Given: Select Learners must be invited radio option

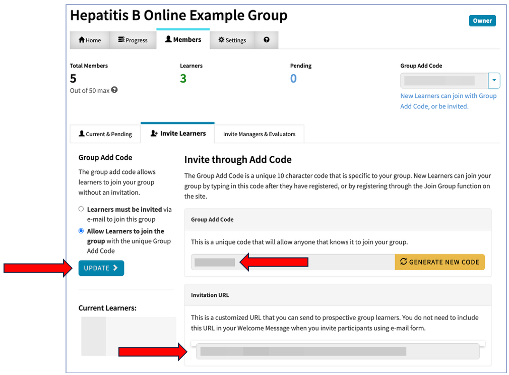Looking at the screenshot, I should point(81,209).
